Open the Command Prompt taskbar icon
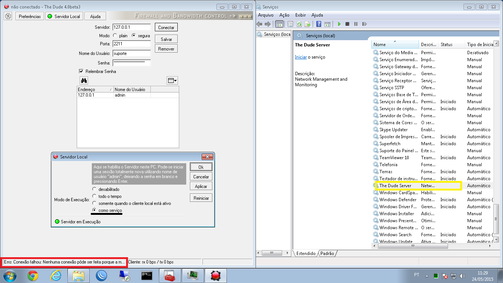 point(147,276)
